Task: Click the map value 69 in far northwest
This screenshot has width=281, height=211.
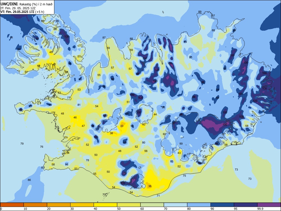Action: pos(43,21)
